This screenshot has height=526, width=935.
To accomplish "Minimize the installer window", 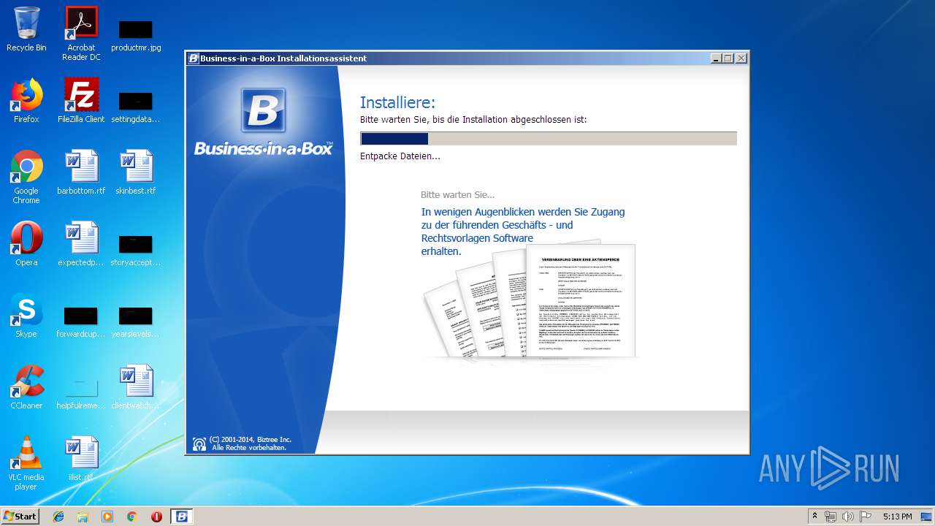I will point(716,58).
